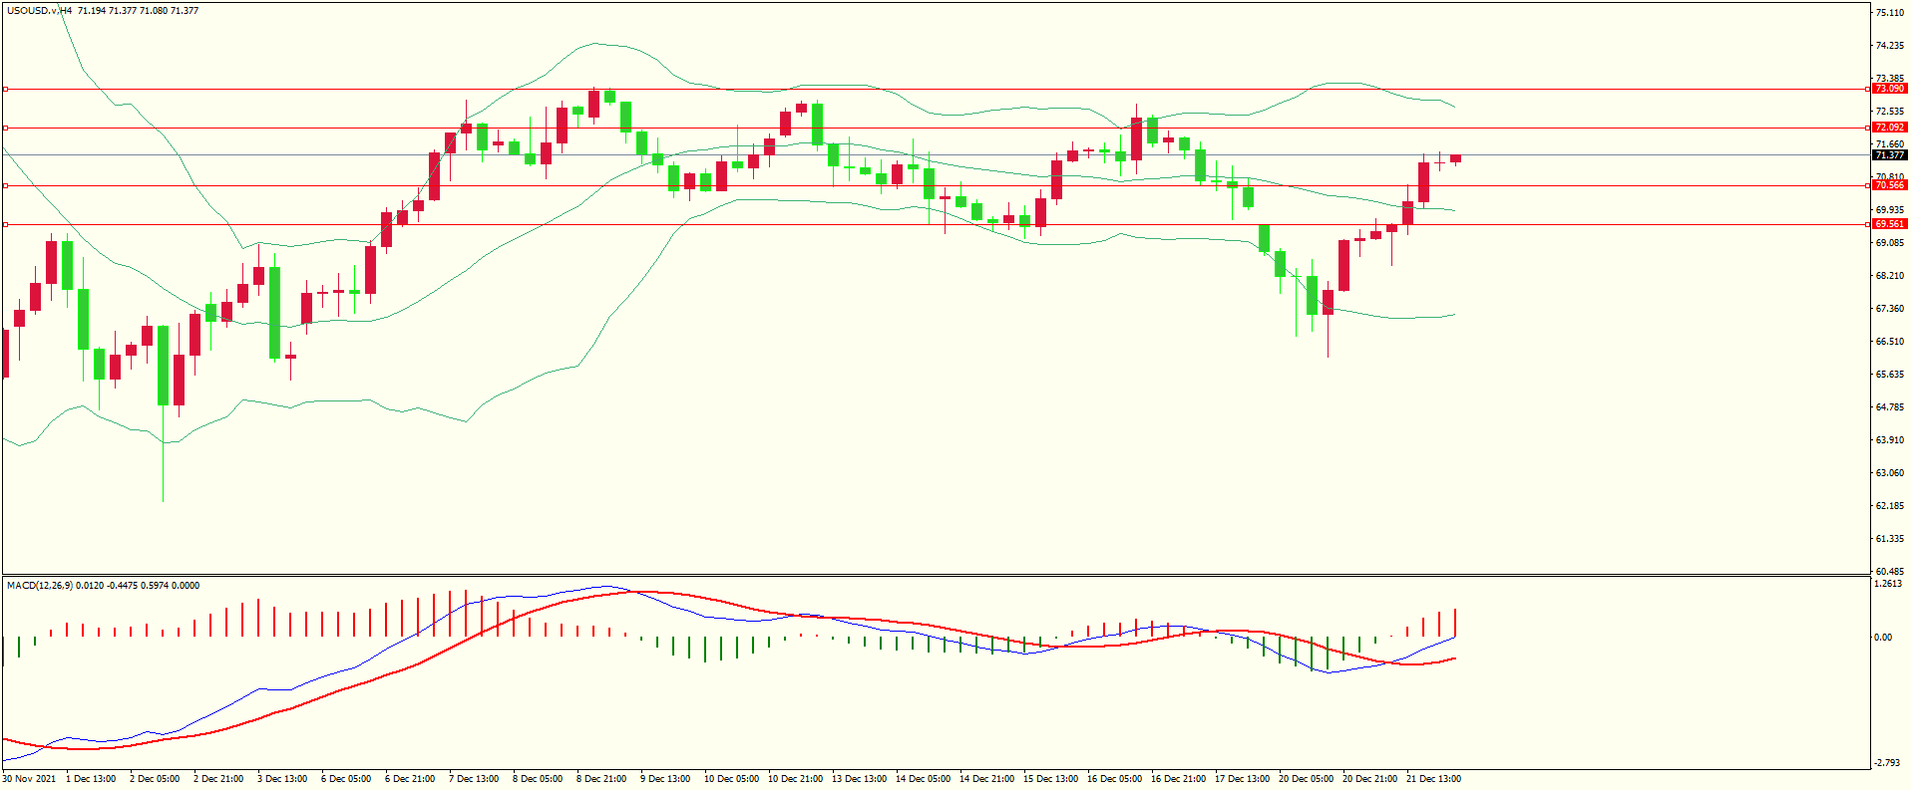Click the 2 Dec 21:00 time label

coord(218,779)
